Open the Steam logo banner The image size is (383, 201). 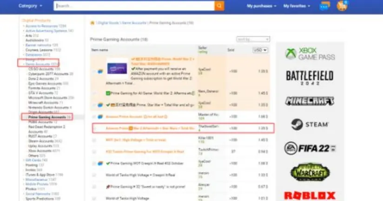310,125
